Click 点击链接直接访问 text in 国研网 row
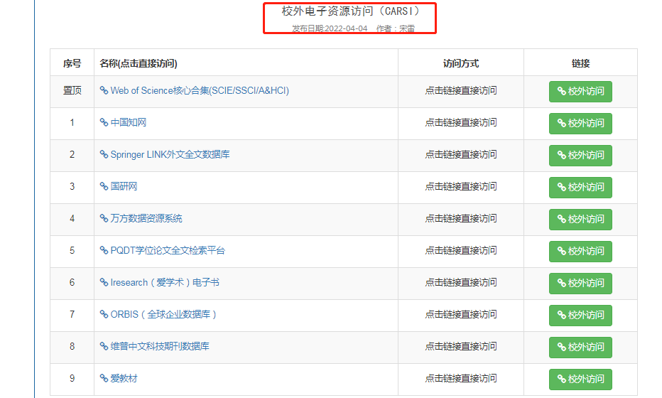Image resolution: width=662 pixels, height=398 pixels. 461,186
